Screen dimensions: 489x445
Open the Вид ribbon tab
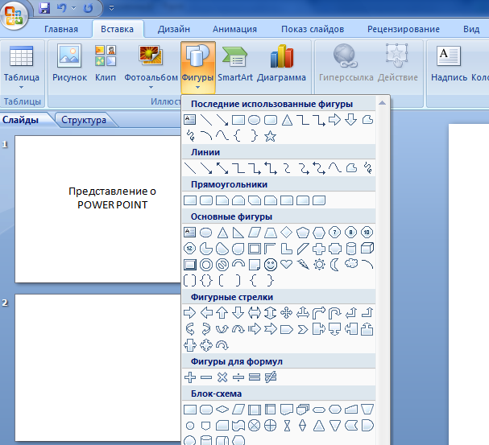click(x=471, y=29)
